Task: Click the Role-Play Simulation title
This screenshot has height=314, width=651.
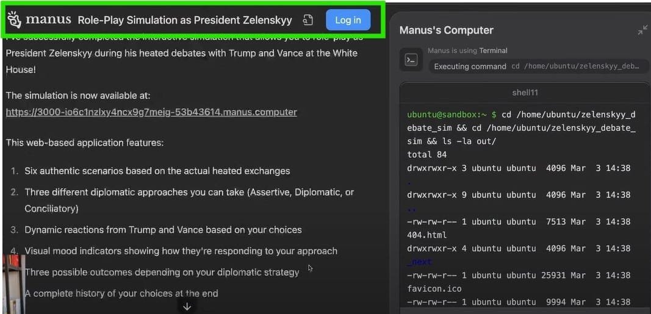Action: [x=185, y=20]
